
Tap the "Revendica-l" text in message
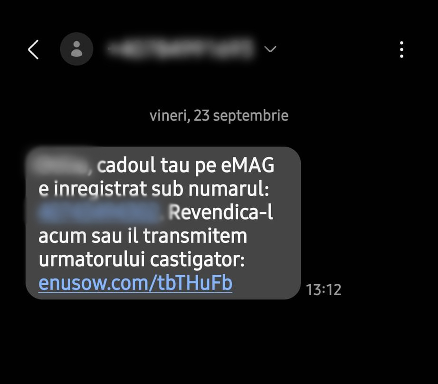click(221, 212)
